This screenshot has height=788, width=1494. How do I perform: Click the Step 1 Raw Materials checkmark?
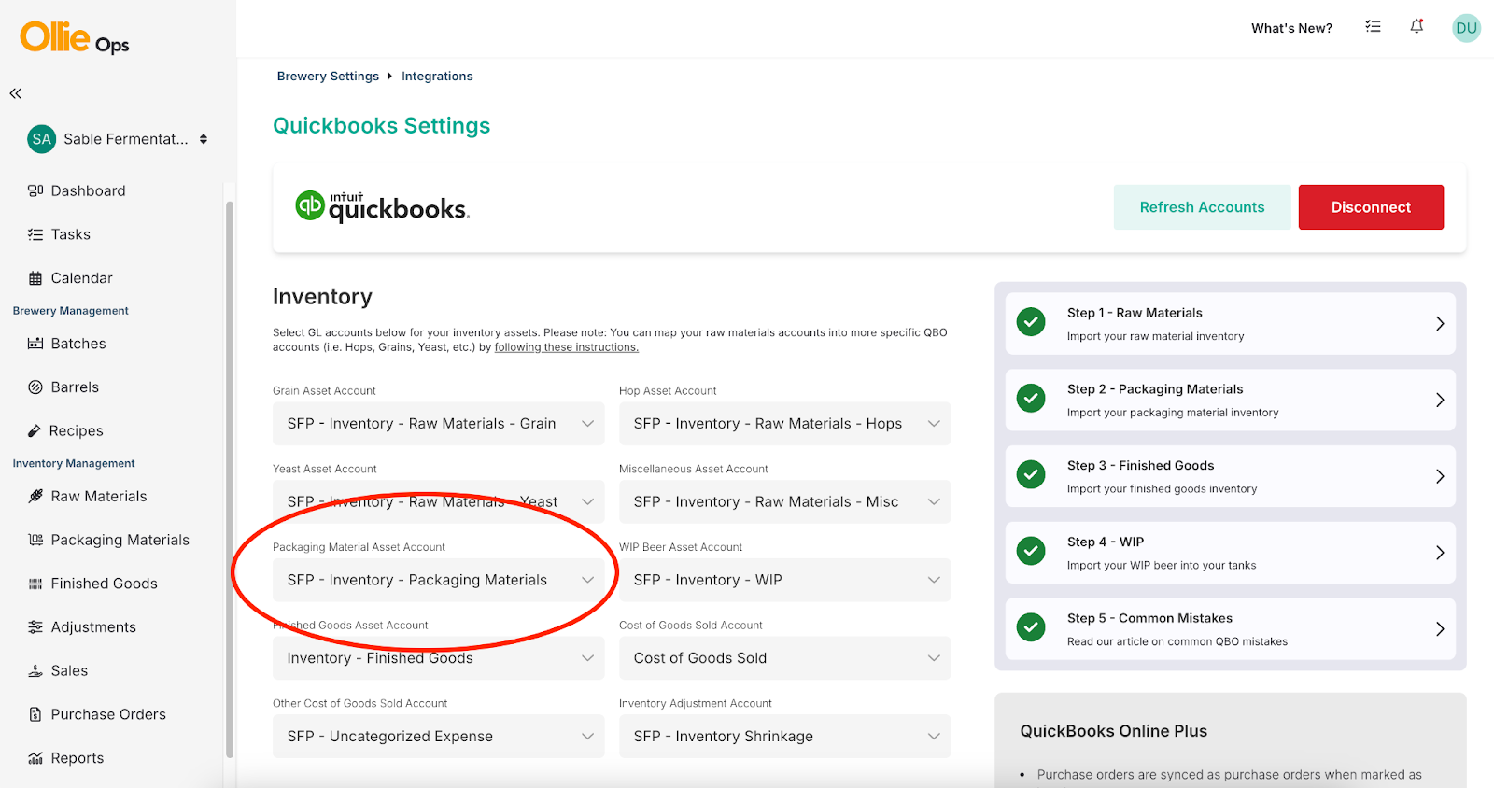click(1031, 322)
